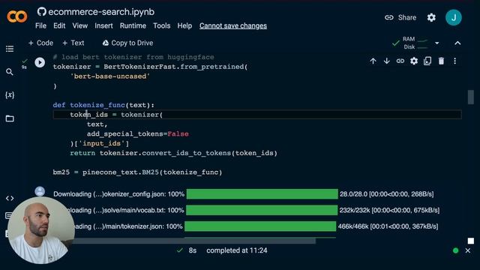Click Copy to Drive button
The image size is (480, 270).
pos(127,43)
